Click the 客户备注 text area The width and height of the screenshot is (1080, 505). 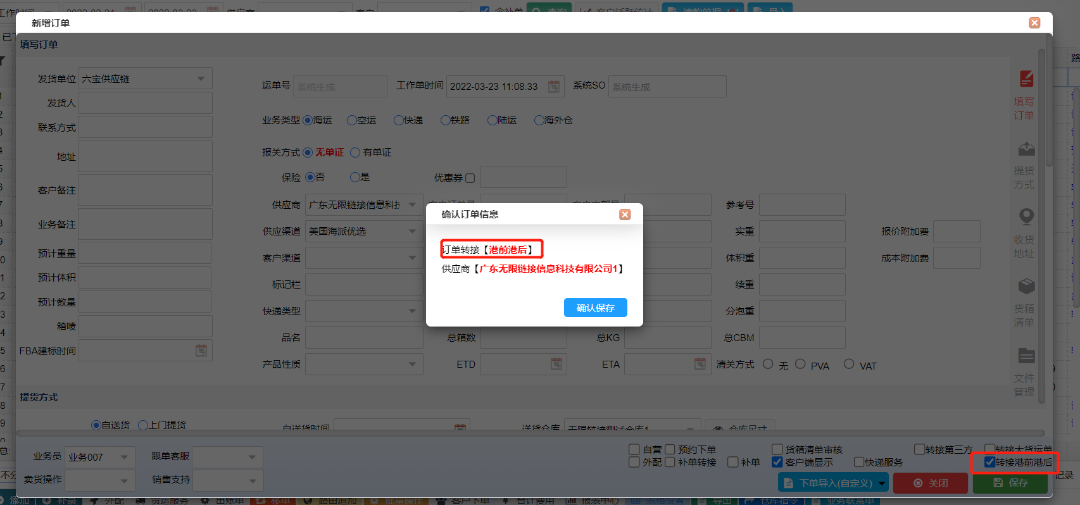click(x=145, y=190)
